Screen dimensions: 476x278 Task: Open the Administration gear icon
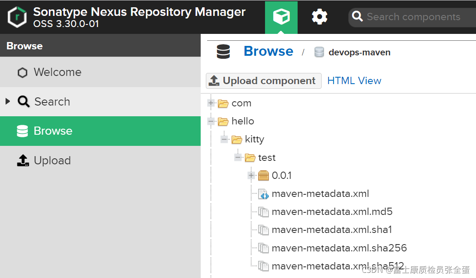tap(319, 17)
